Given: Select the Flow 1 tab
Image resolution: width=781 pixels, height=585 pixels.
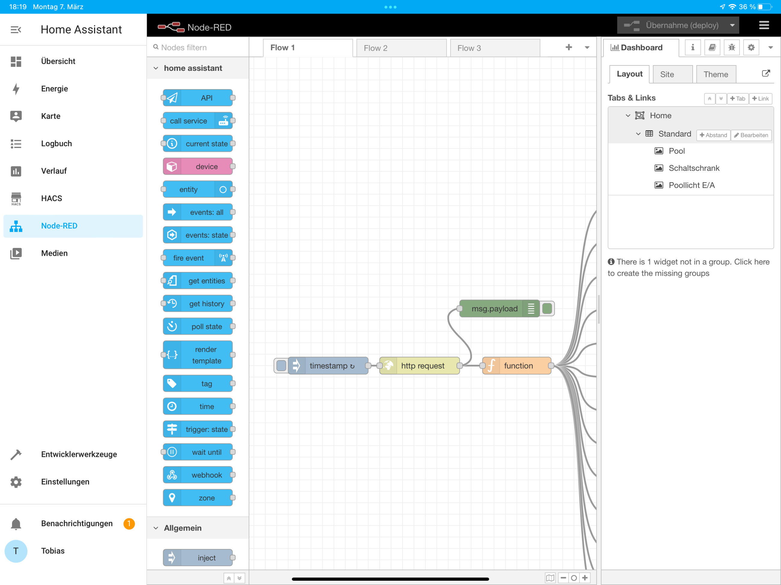Looking at the screenshot, I should click(308, 48).
